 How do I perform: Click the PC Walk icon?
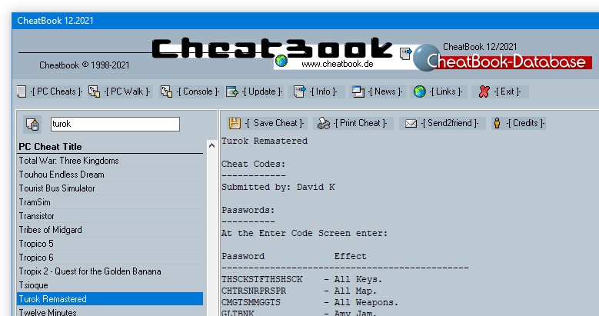tap(94, 91)
